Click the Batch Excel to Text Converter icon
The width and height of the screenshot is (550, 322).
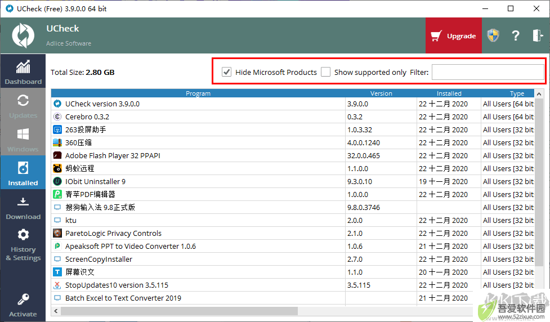click(x=57, y=298)
